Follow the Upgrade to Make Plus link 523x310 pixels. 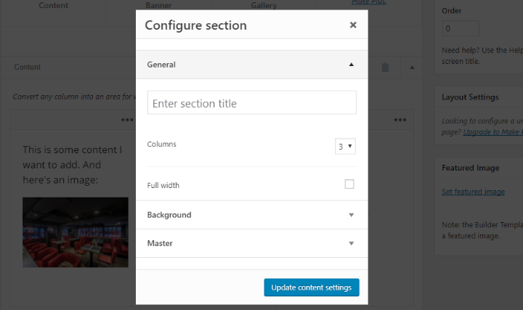click(493, 132)
